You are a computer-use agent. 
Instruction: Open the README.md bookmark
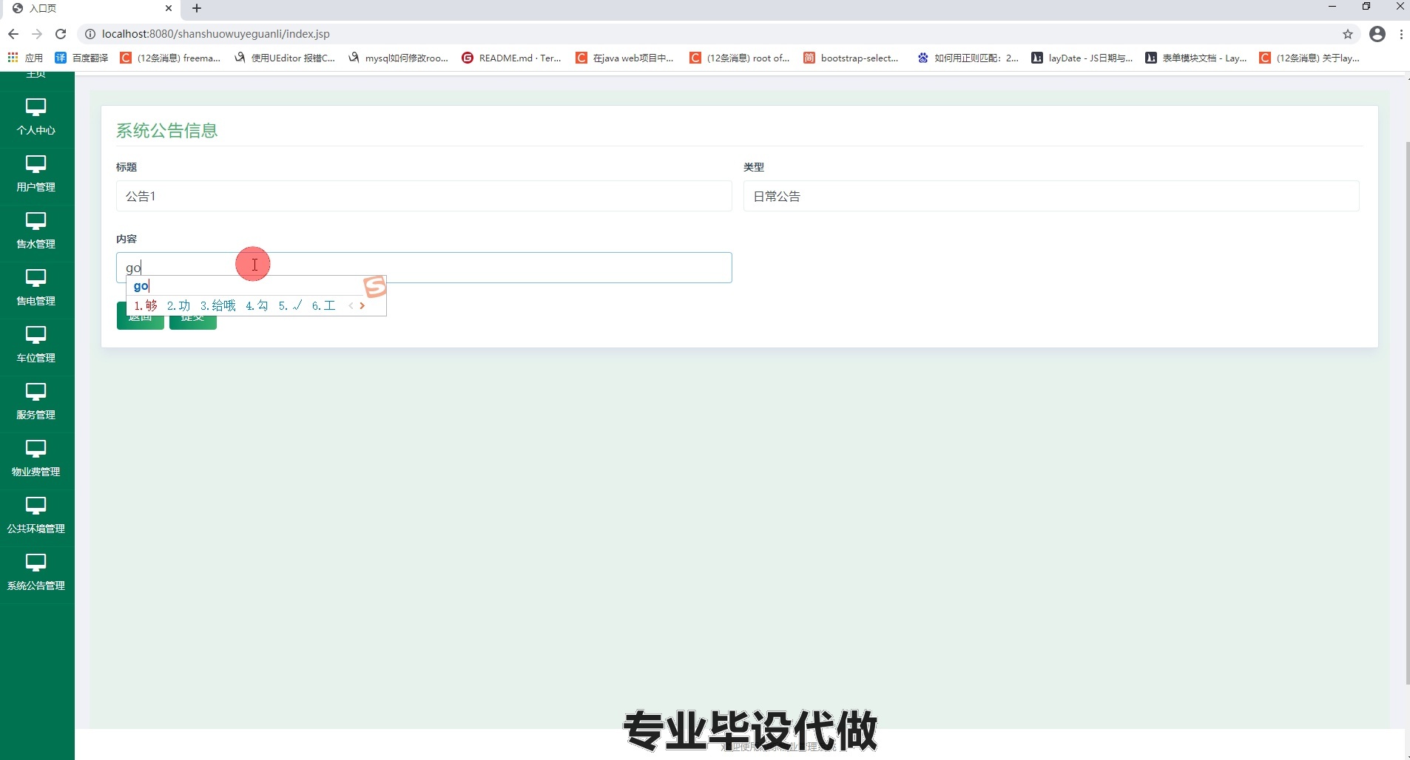(x=511, y=58)
